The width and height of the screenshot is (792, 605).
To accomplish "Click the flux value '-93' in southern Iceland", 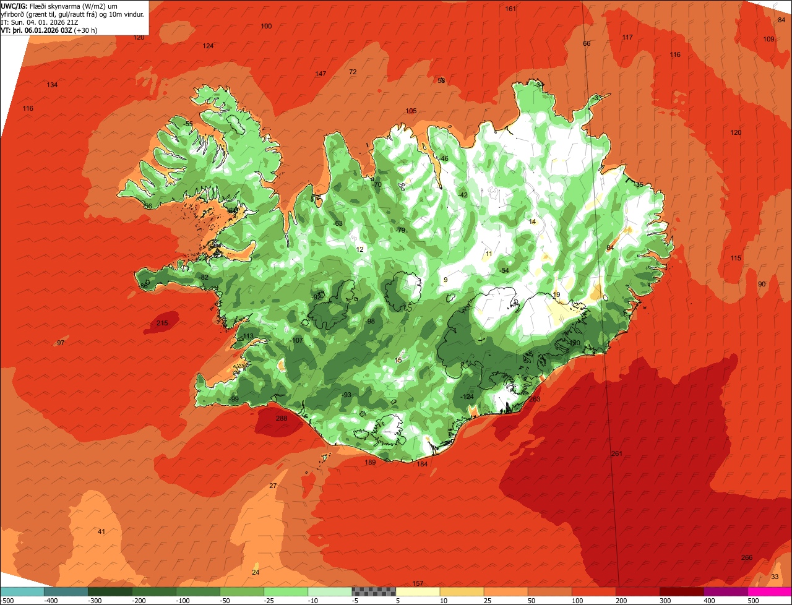I will pos(346,395).
